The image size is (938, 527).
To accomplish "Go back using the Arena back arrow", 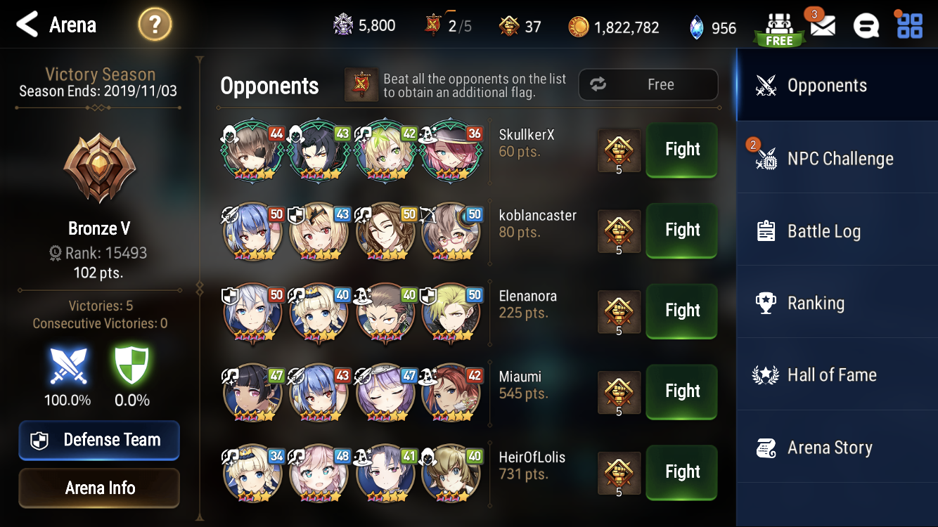I will pyautogui.click(x=27, y=25).
